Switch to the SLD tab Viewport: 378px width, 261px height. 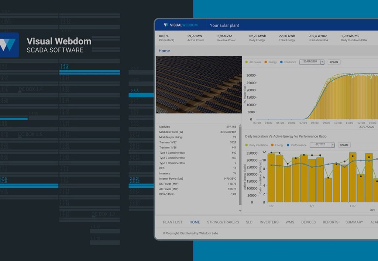pos(249,222)
